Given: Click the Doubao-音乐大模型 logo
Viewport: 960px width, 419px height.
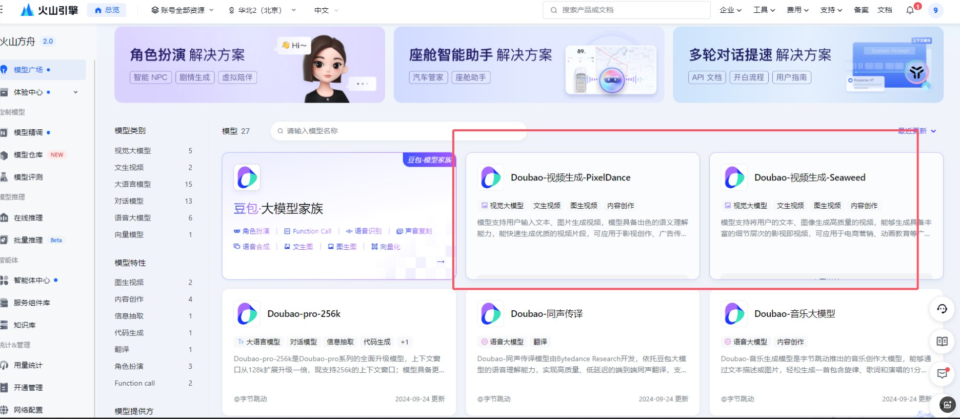Looking at the screenshot, I should coord(734,314).
